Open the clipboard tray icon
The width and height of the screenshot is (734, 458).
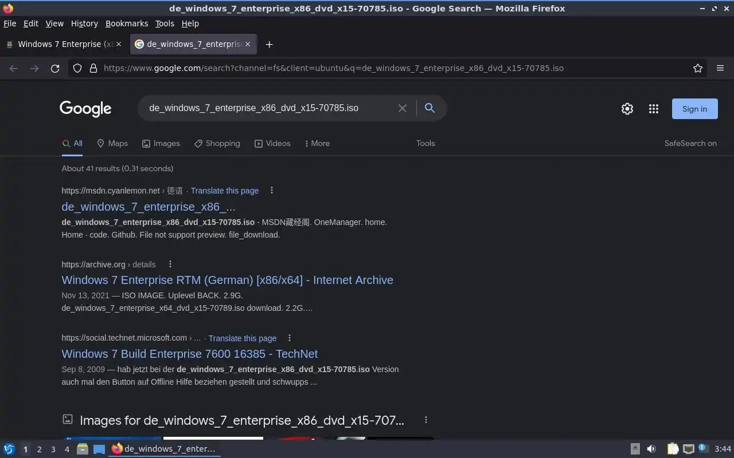[x=673, y=449]
